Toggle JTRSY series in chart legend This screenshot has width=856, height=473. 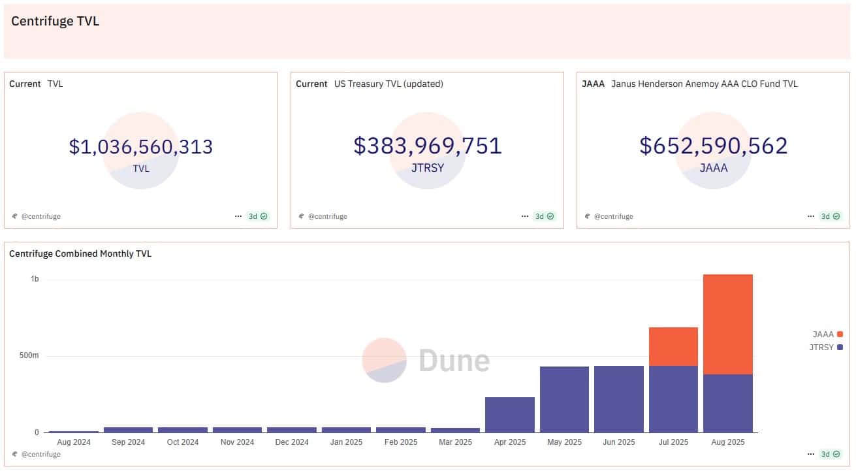[x=826, y=348]
